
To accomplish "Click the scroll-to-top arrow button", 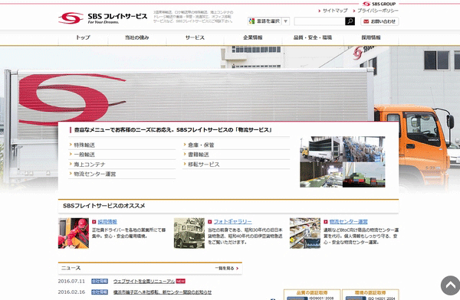I will click(450, 285).
